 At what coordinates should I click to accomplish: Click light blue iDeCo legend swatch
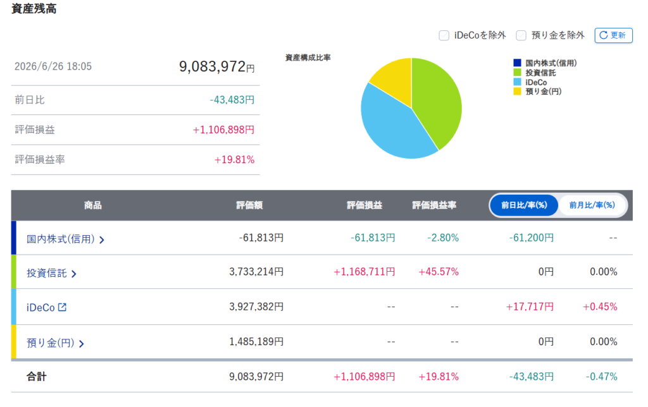pos(517,82)
